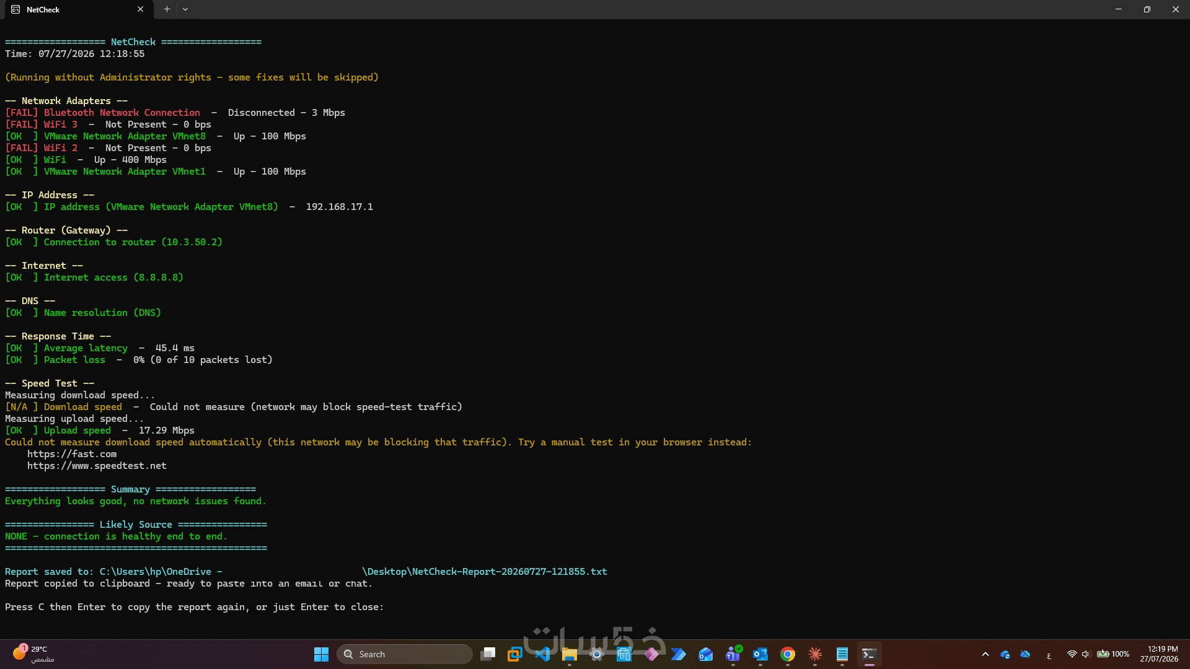1190x669 pixels.
Task: Open Visual Studio Code from taskbar
Action: pyautogui.click(x=542, y=654)
